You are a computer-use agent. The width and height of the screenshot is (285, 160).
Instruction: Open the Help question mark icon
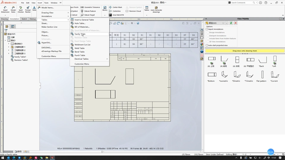click(266, 3)
